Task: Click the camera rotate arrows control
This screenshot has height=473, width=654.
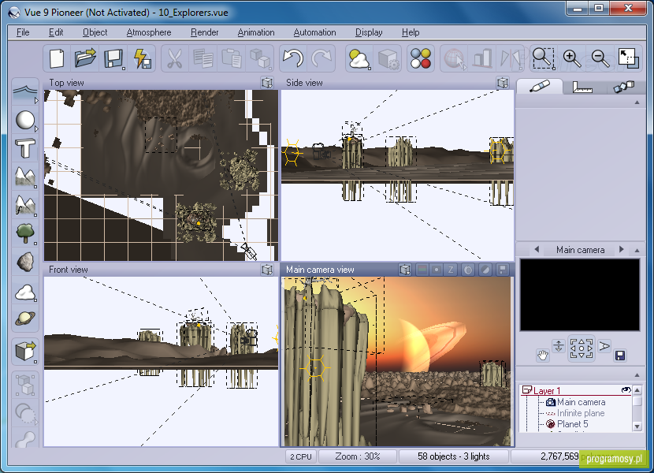Action: [x=582, y=349]
